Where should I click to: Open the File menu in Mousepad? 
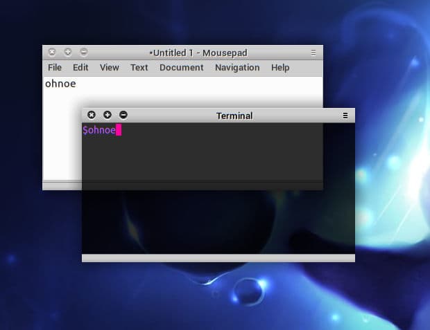[55, 67]
